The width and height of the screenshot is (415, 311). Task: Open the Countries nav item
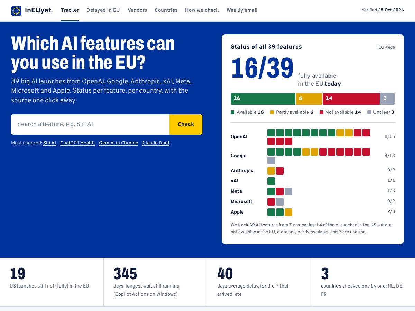point(166,10)
